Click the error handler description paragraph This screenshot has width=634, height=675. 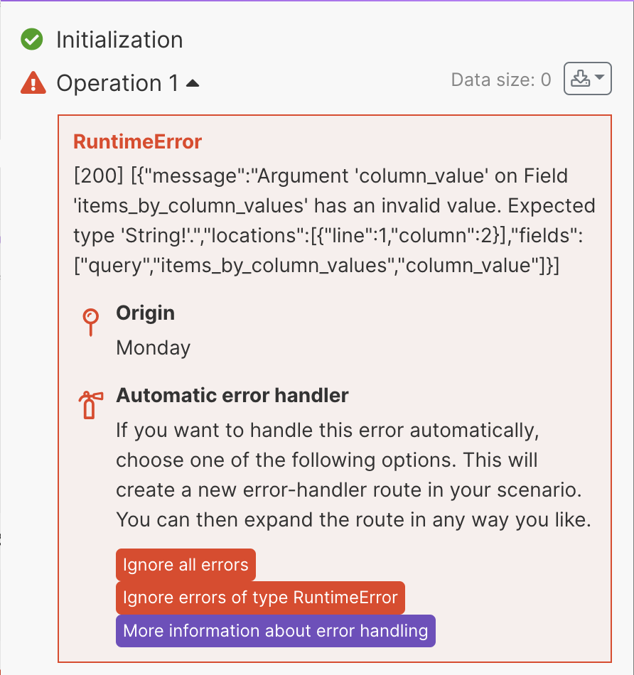[x=353, y=475]
